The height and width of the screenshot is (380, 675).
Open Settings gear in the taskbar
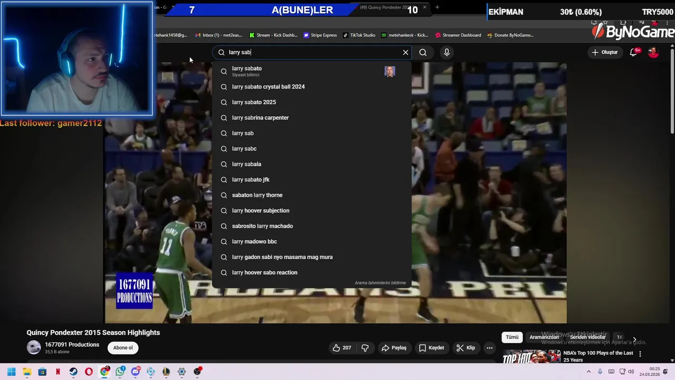181,372
